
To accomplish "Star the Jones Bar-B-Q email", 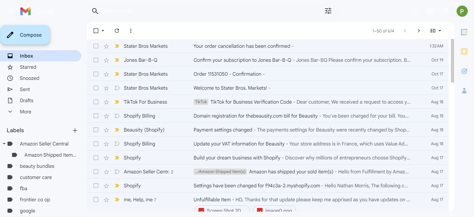I will [106, 60].
